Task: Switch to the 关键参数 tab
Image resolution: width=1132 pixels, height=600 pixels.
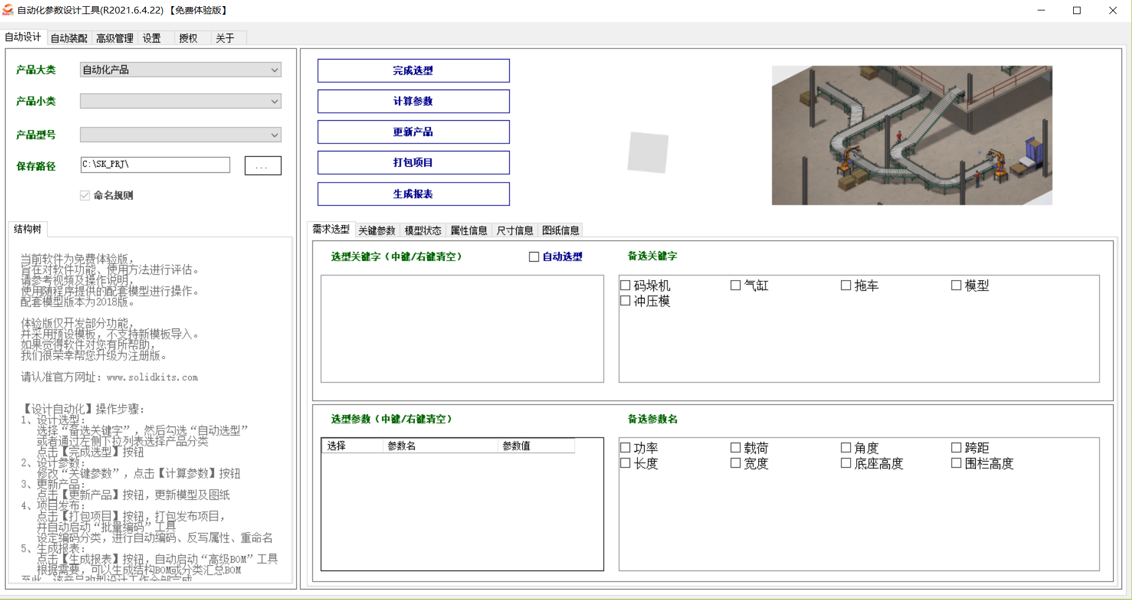Action: point(377,230)
